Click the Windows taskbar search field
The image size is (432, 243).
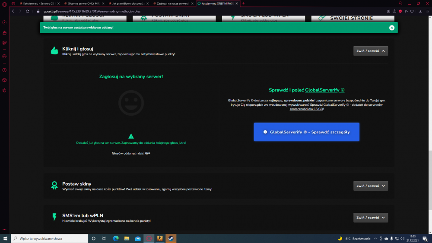pyautogui.click(x=50, y=238)
